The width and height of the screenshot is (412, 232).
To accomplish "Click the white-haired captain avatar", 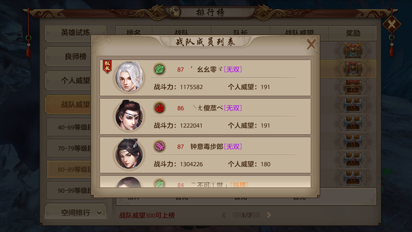I will [x=129, y=77].
